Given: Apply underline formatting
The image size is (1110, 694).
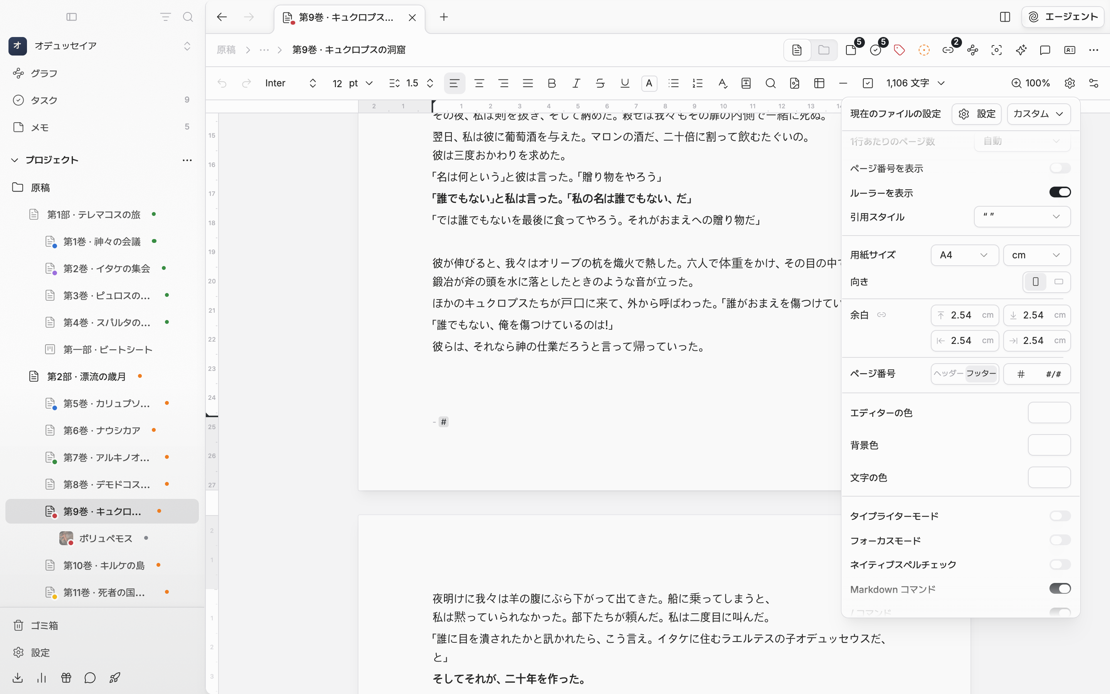Looking at the screenshot, I should (625, 83).
